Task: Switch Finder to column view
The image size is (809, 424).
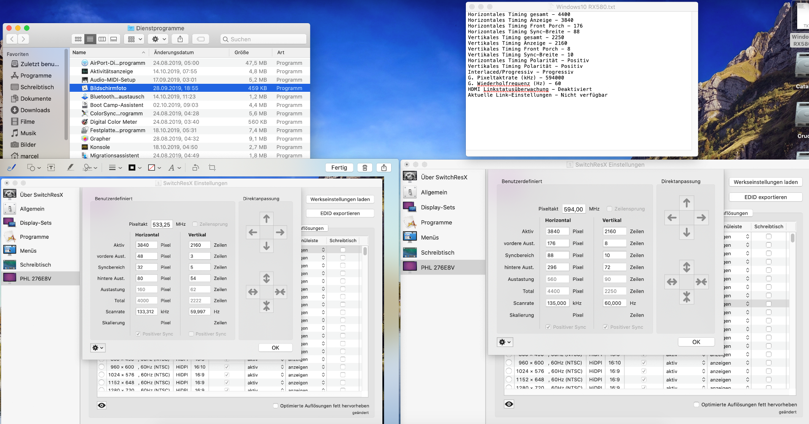Action: pyautogui.click(x=102, y=39)
